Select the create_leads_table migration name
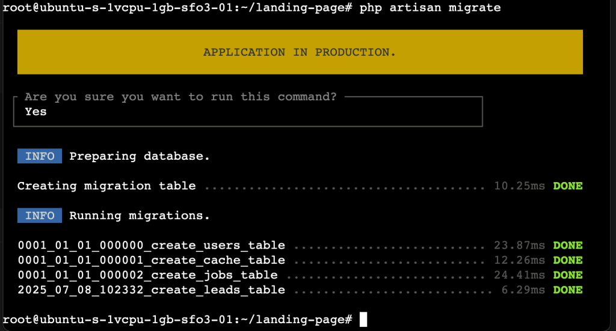 pos(151,290)
